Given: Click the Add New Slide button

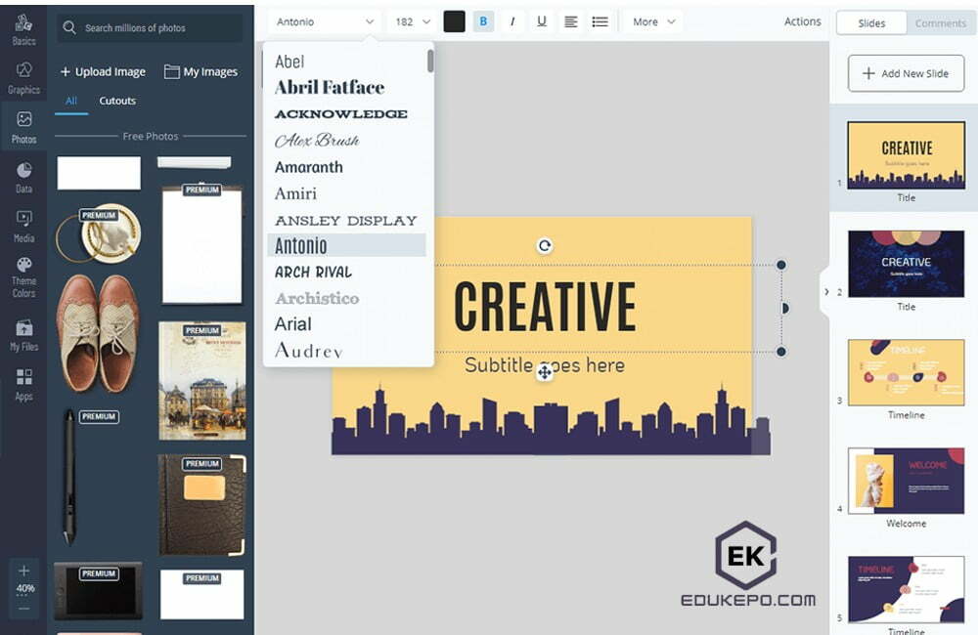Looking at the screenshot, I should [906, 73].
